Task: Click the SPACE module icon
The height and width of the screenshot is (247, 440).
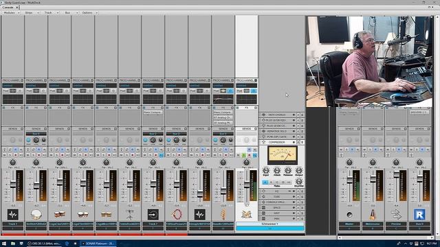Action: pos(263,207)
